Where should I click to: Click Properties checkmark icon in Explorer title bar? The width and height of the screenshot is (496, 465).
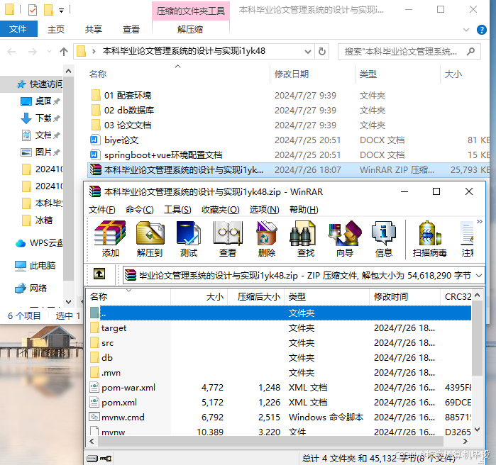click(x=33, y=10)
